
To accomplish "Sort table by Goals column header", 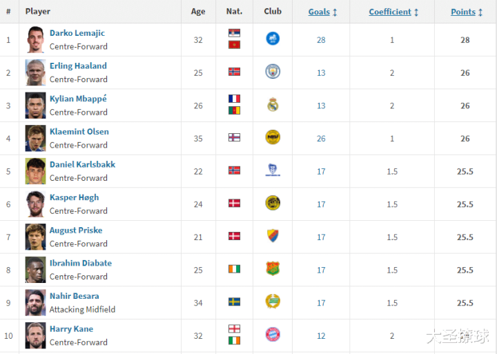I will [x=319, y=12].
